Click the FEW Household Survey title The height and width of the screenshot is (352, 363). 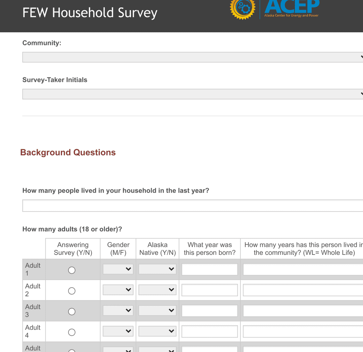coord(90,13)
